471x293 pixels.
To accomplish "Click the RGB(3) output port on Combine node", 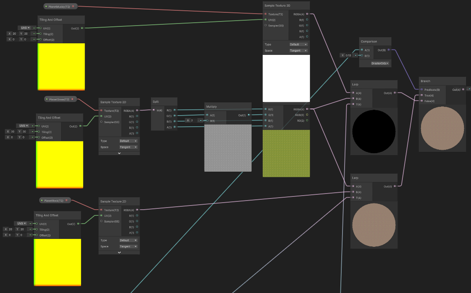I will coord(307,115).
